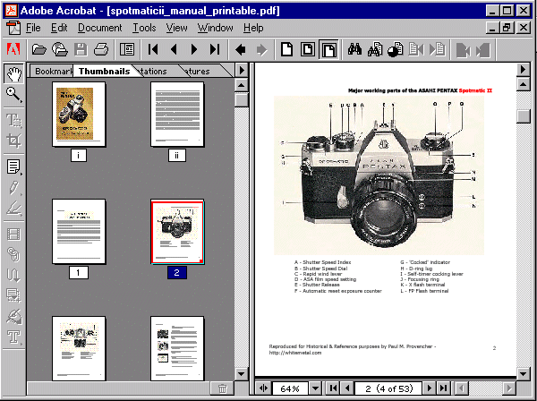Select page 2 camera thumbnail
This screenshot has width=537, height=401.
coord(177,232)
